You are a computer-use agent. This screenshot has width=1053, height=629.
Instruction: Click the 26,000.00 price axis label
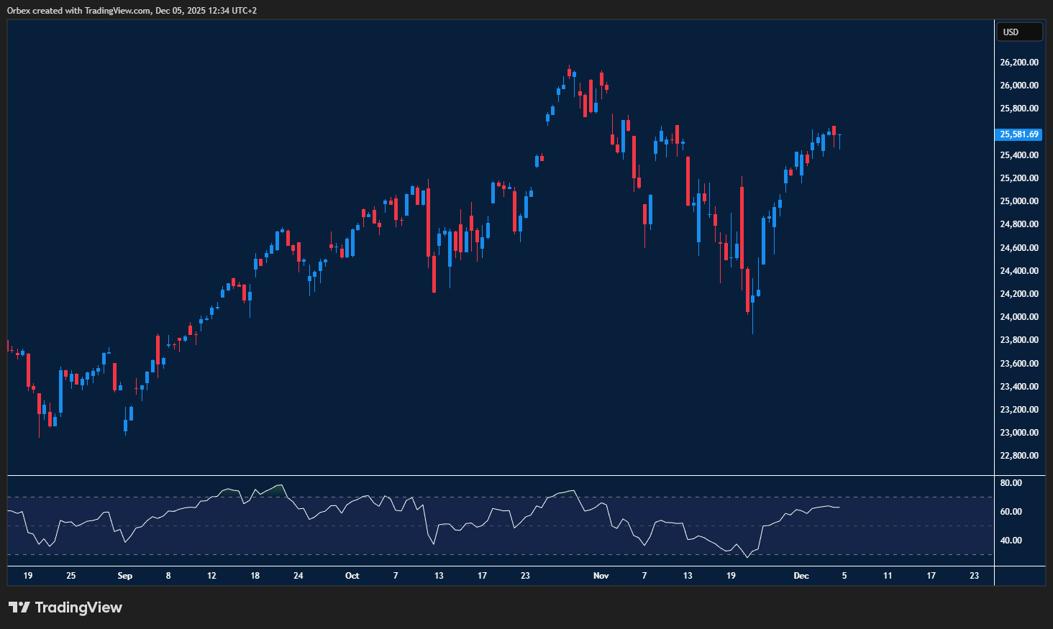1019,86
